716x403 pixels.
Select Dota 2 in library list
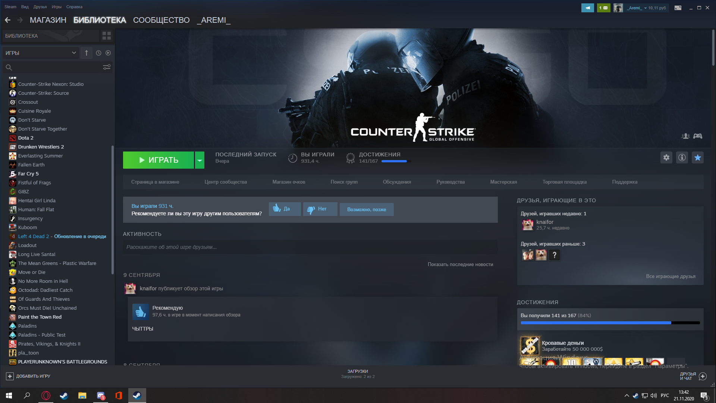26,138
